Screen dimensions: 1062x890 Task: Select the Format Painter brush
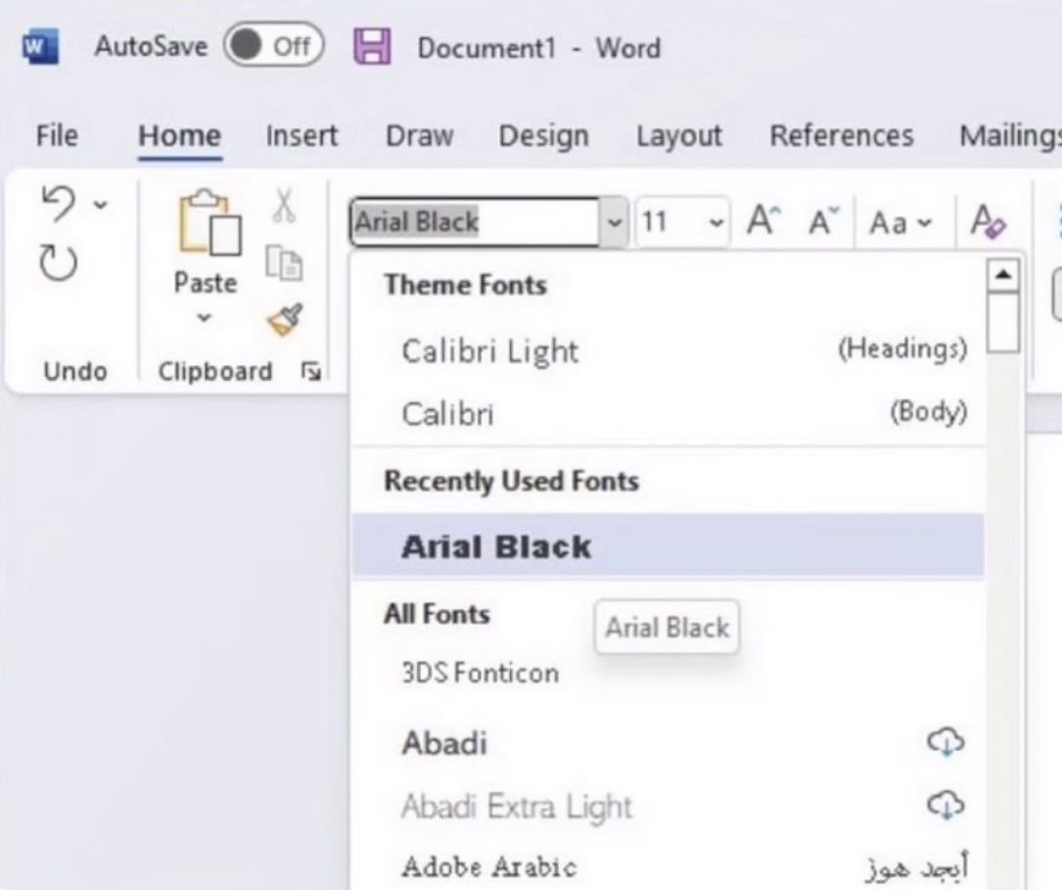point(285,320)
